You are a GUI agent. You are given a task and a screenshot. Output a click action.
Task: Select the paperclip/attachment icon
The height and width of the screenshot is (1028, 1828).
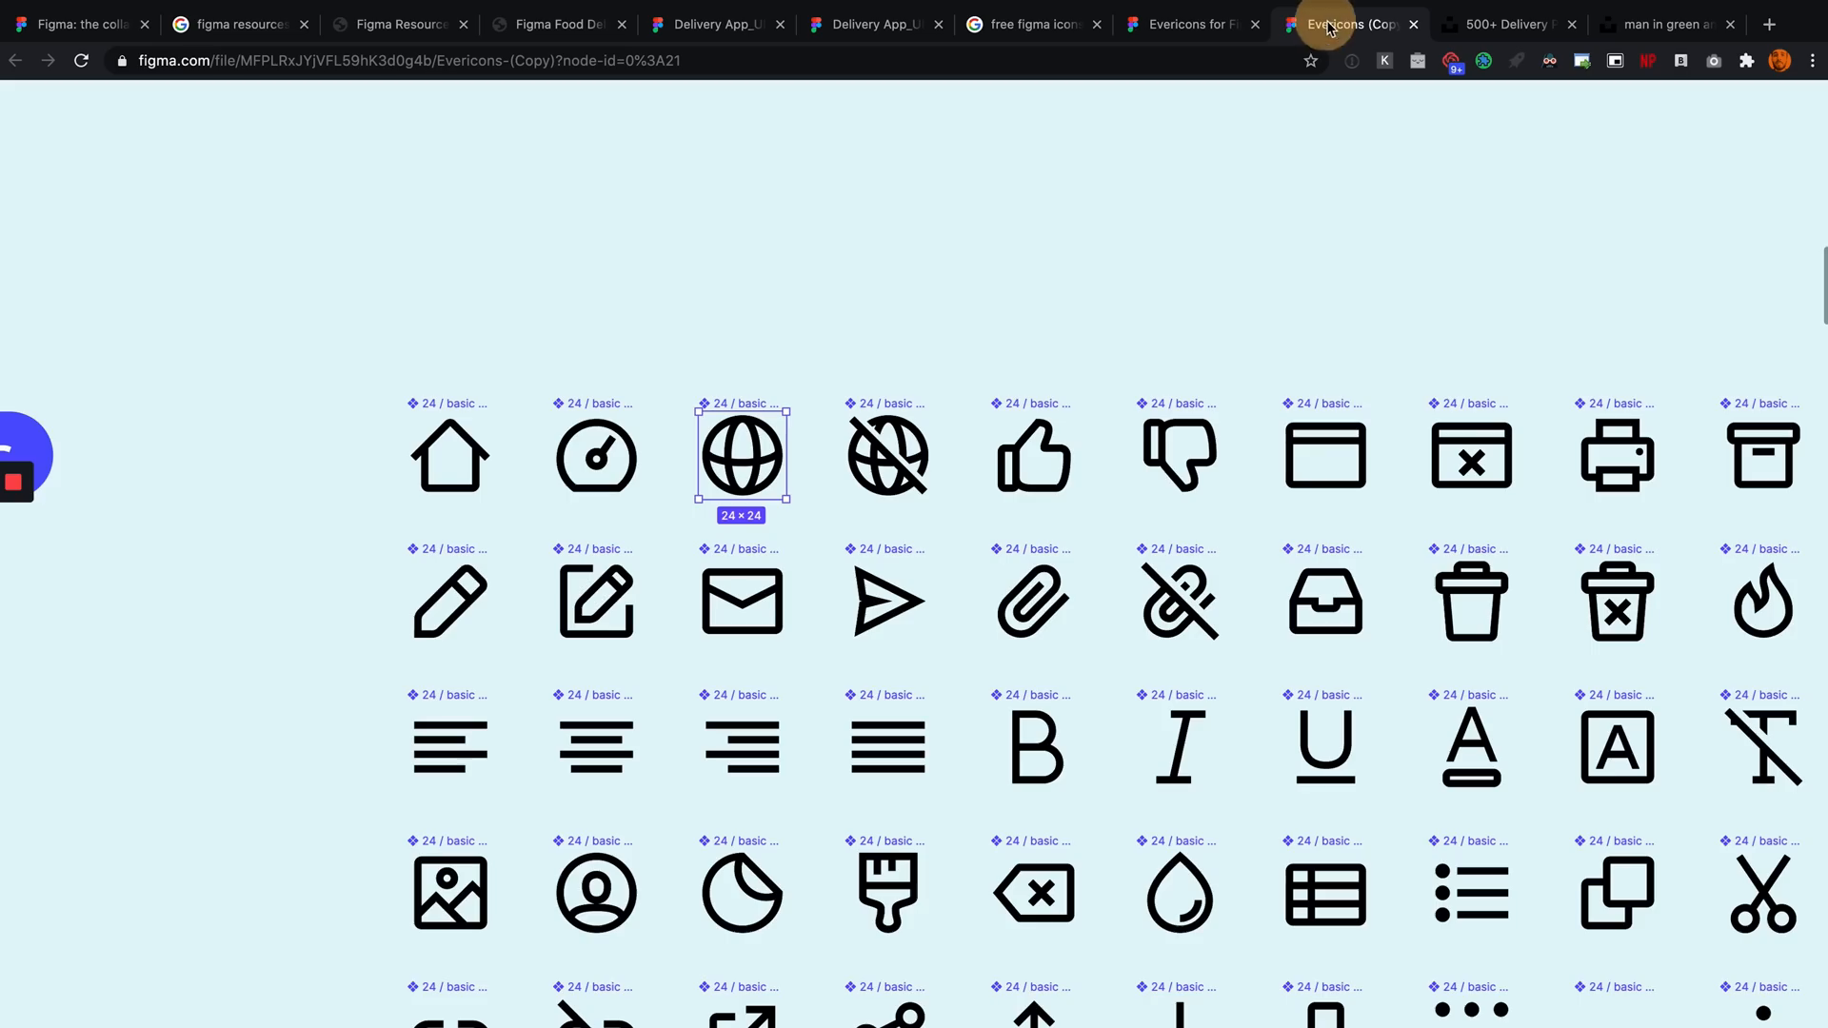coord(1035,602)
